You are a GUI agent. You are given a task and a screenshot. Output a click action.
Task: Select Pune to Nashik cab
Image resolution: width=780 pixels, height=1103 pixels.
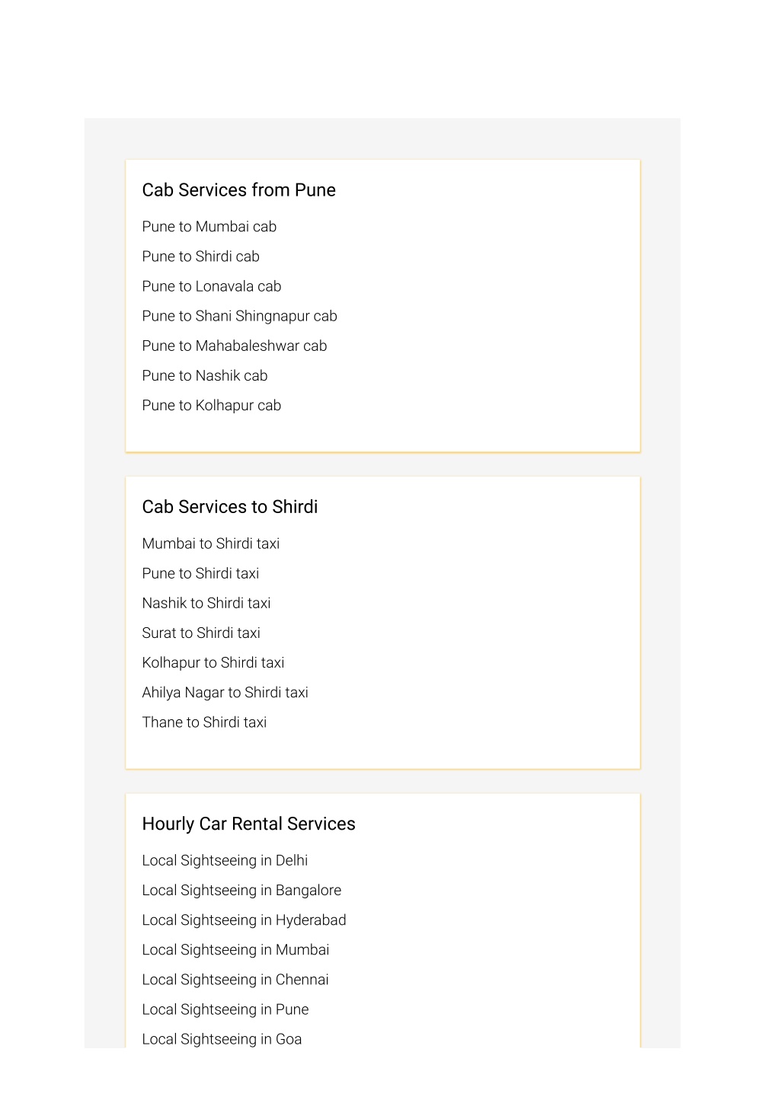pyautogui.click(x=204, y=375)
